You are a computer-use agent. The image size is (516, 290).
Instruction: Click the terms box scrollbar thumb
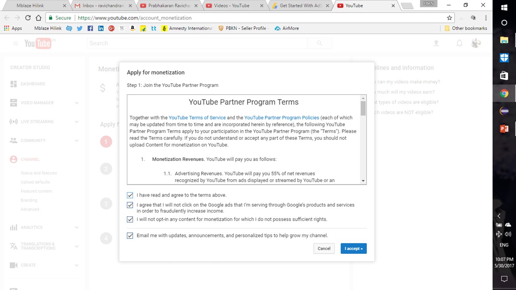click(x=363, y=108)
